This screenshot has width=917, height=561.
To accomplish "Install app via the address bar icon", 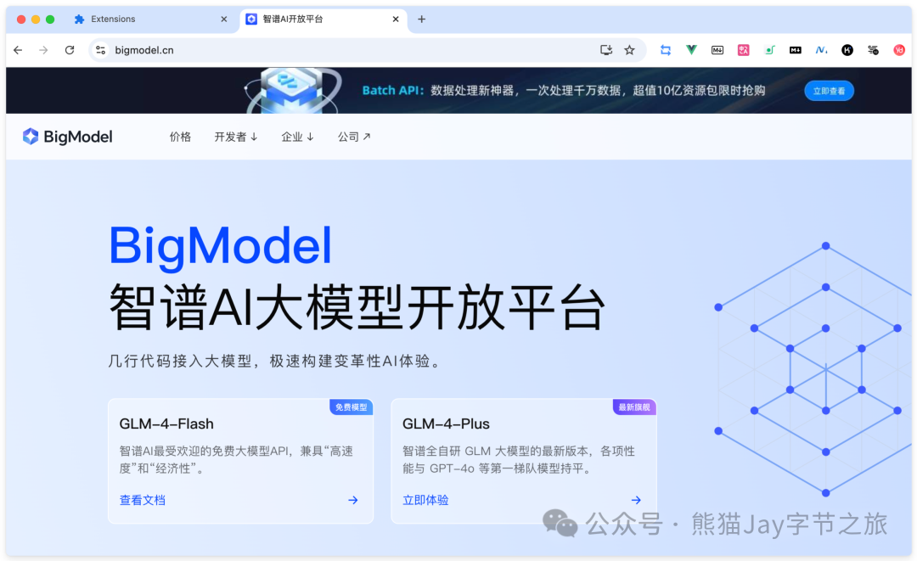I will (x=606, y=50).
